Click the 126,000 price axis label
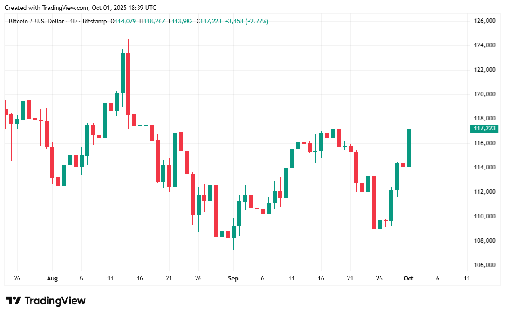505x316 pixels. click(x=485, y=21)
